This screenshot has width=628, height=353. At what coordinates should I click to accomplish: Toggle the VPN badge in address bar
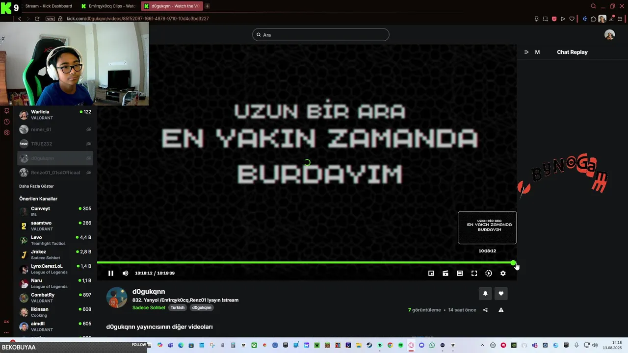[50, 19]
